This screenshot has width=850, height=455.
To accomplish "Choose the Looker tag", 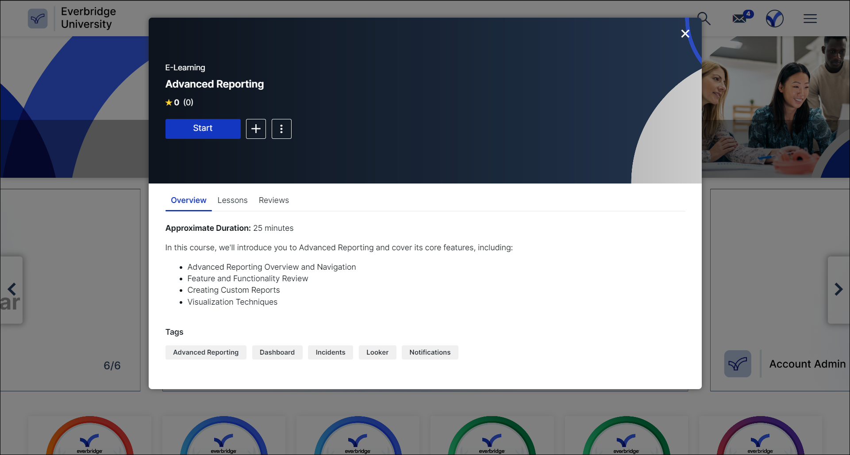I will [377, 352].
